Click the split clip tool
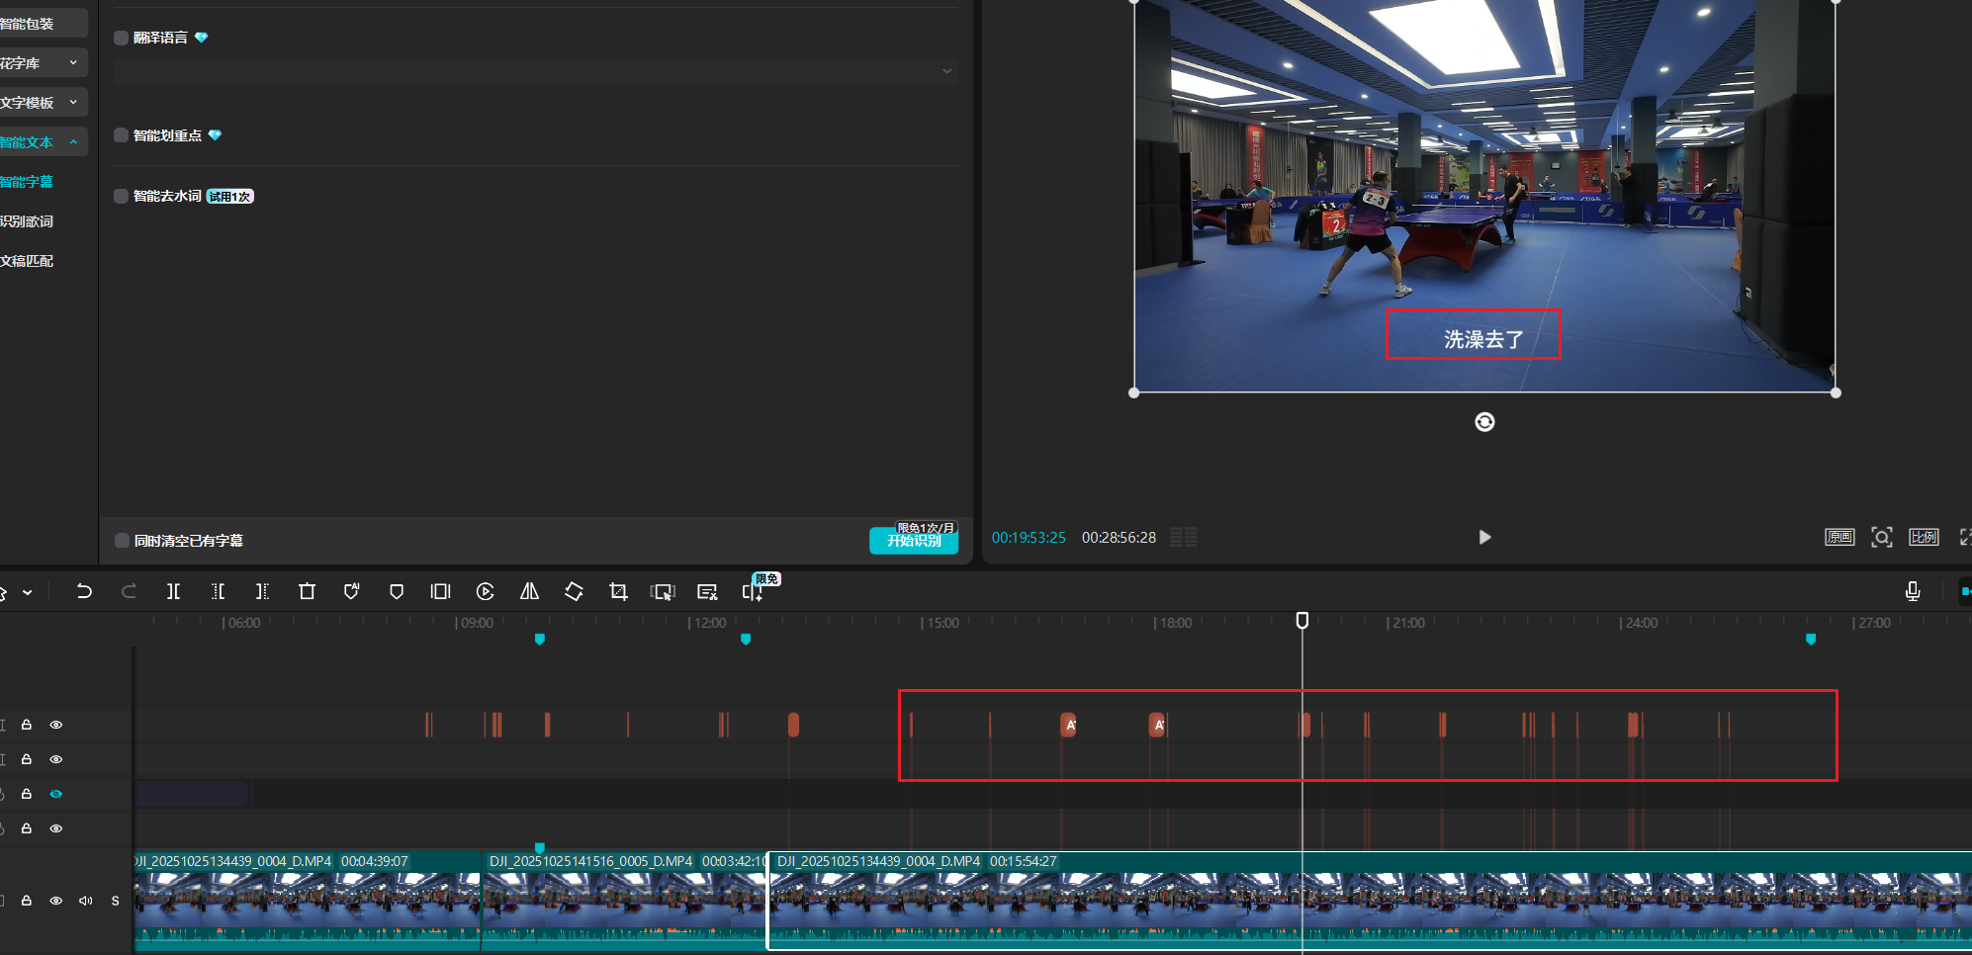 click(x=173, y=591)
